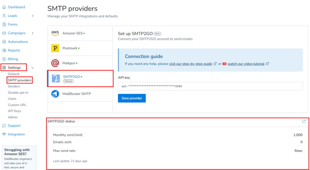Click the Amazon SES aws logo
Viewport: 310px width, 170px height.
tap(55, 33)
